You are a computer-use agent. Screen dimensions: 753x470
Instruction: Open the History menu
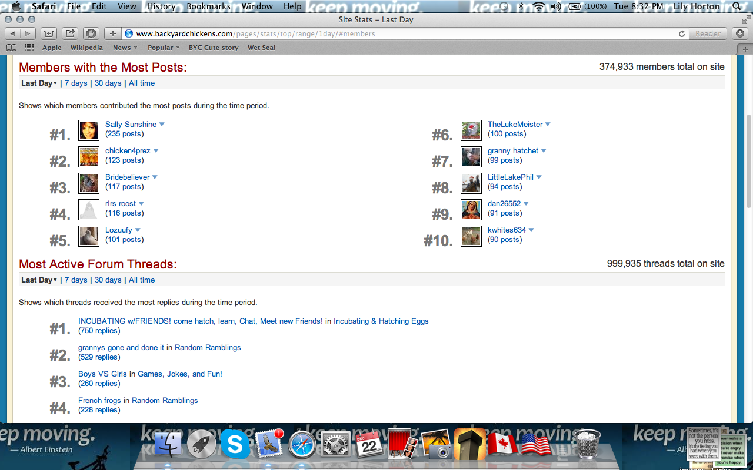pyautogui.click(x=161, y=6)
